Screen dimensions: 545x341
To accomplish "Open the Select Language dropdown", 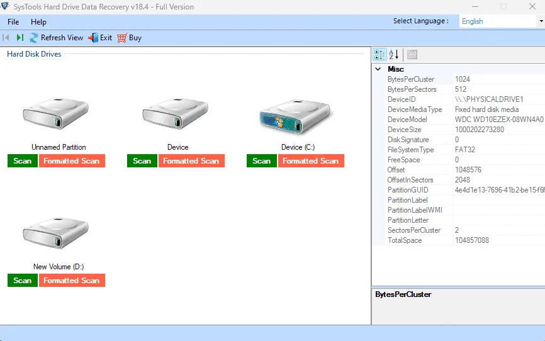I will [x=541, y=21].
